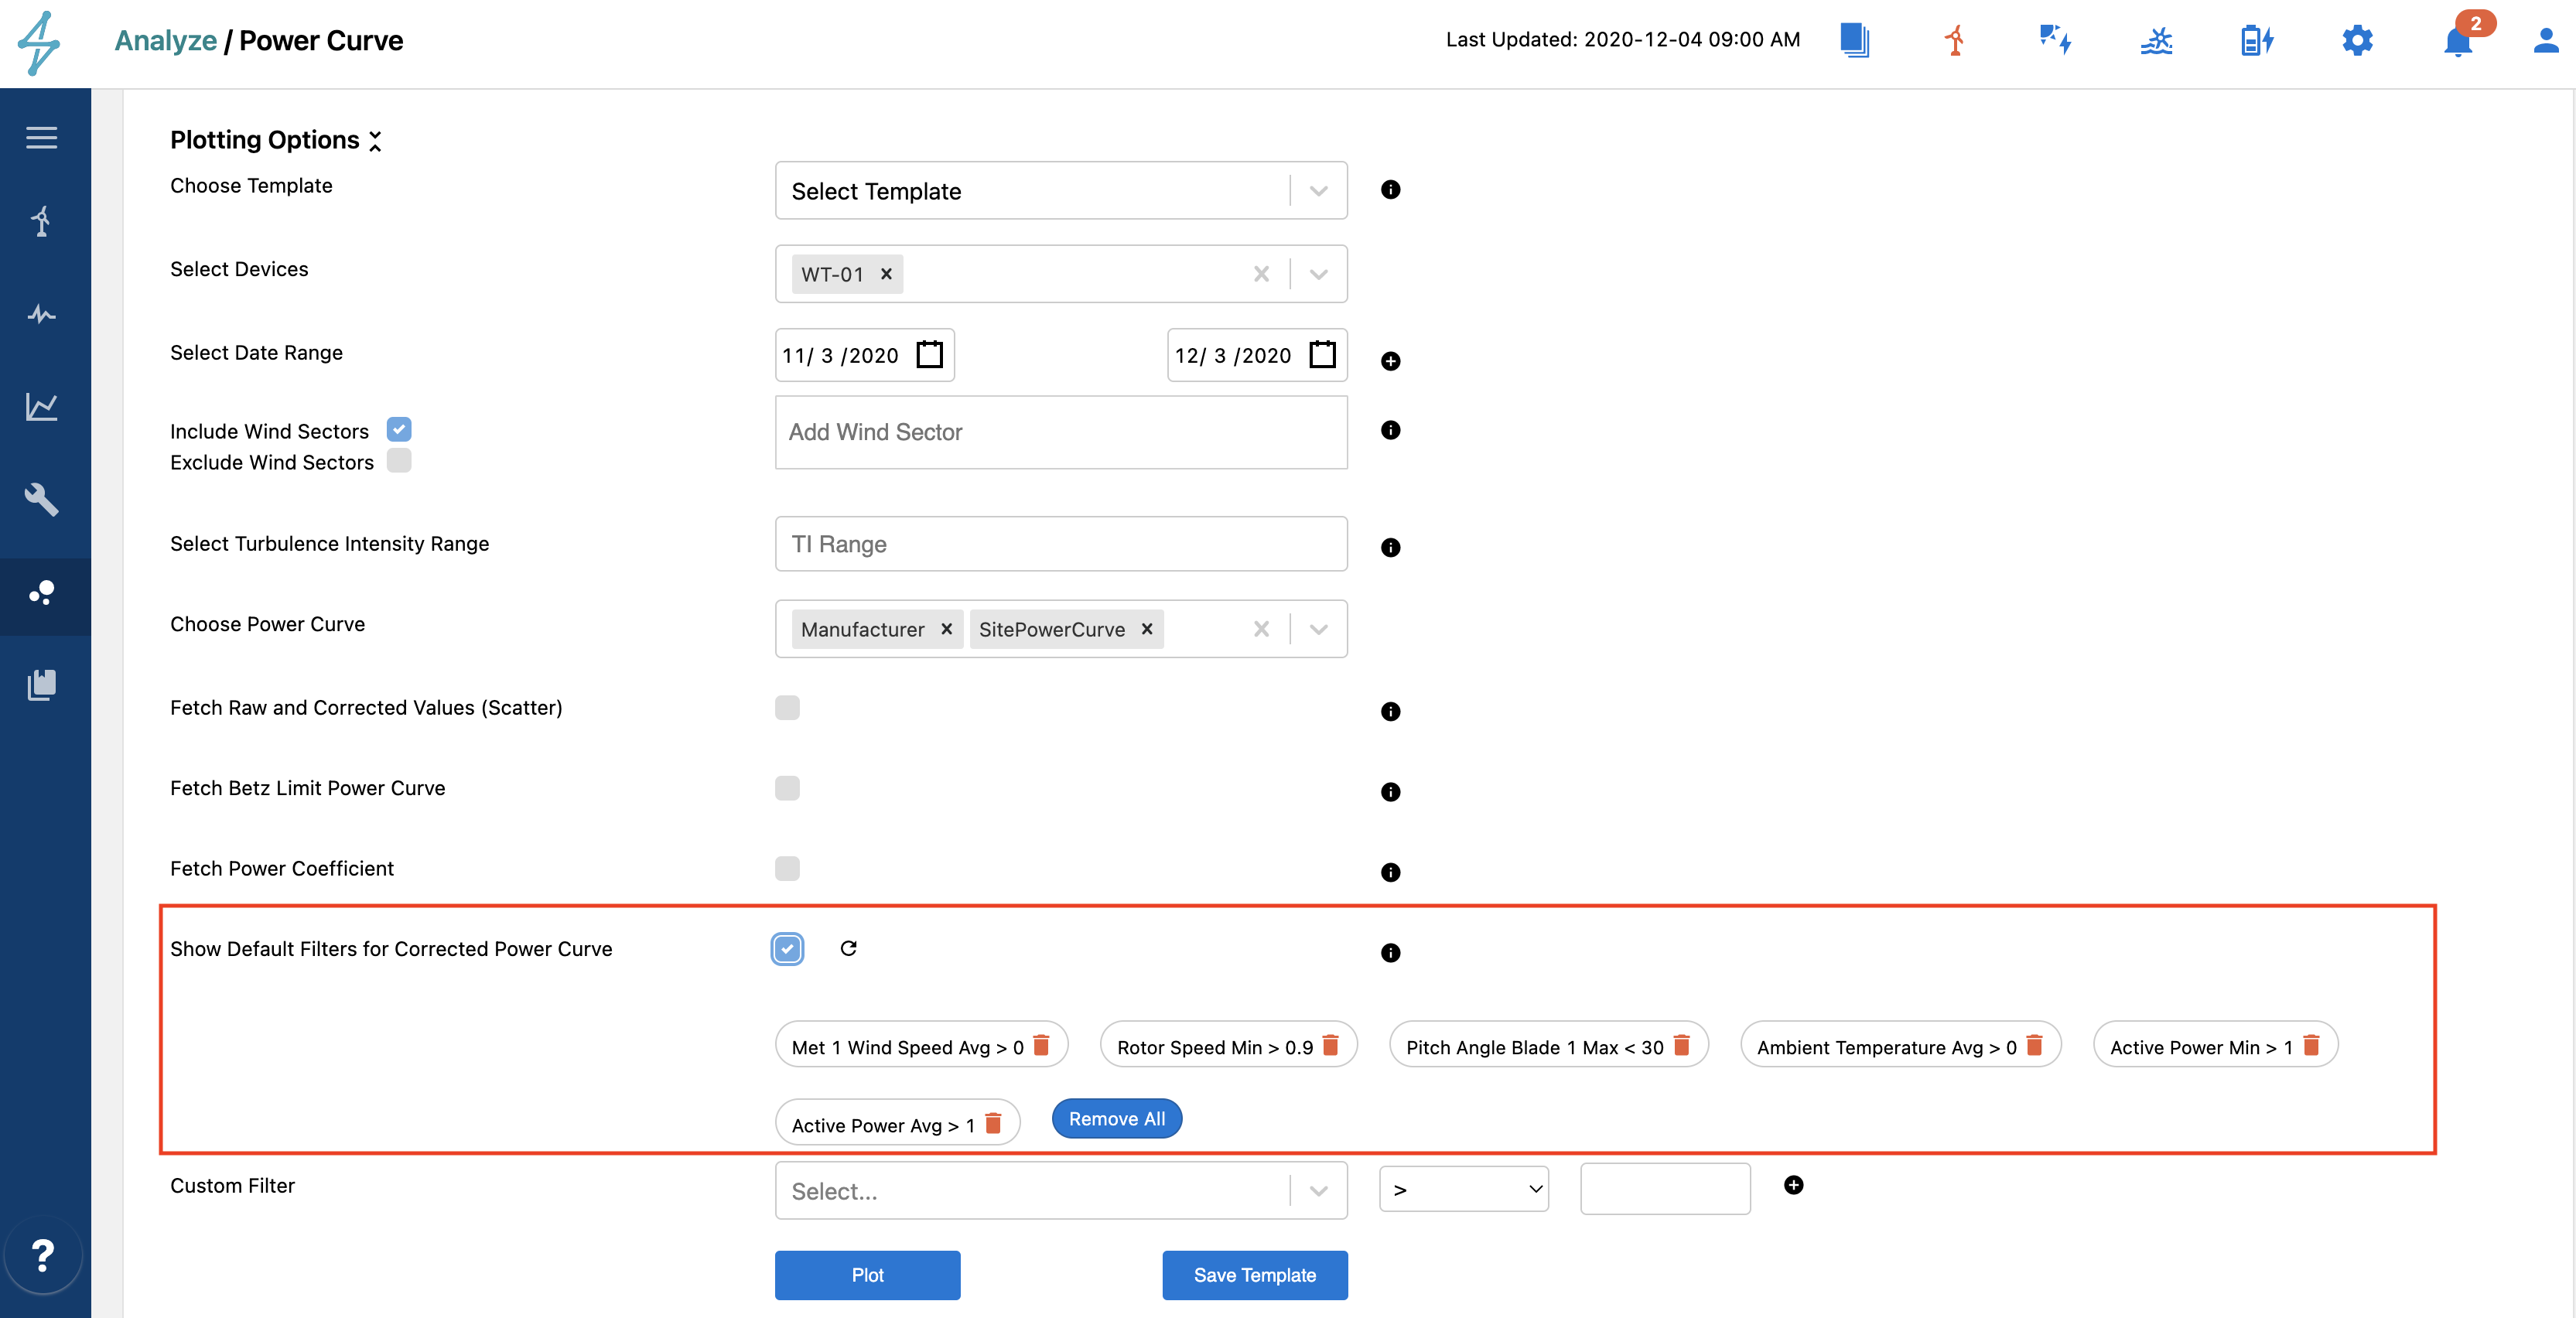Open the settings gear icon
Image resolution: width=2576 pixels, height=1318 pixels.
click(2357, 41)
